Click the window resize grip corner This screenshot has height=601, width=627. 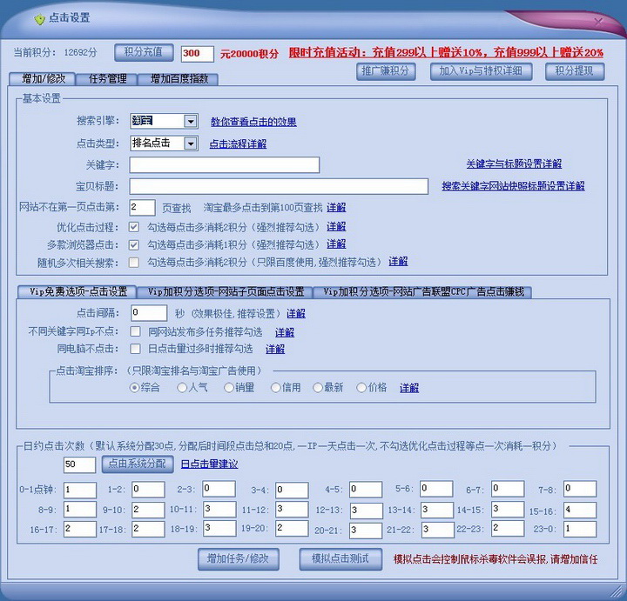tap(617, 591)
